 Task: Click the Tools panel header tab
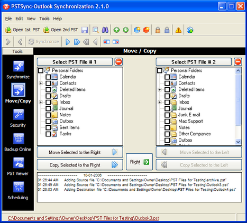point(17,51)
